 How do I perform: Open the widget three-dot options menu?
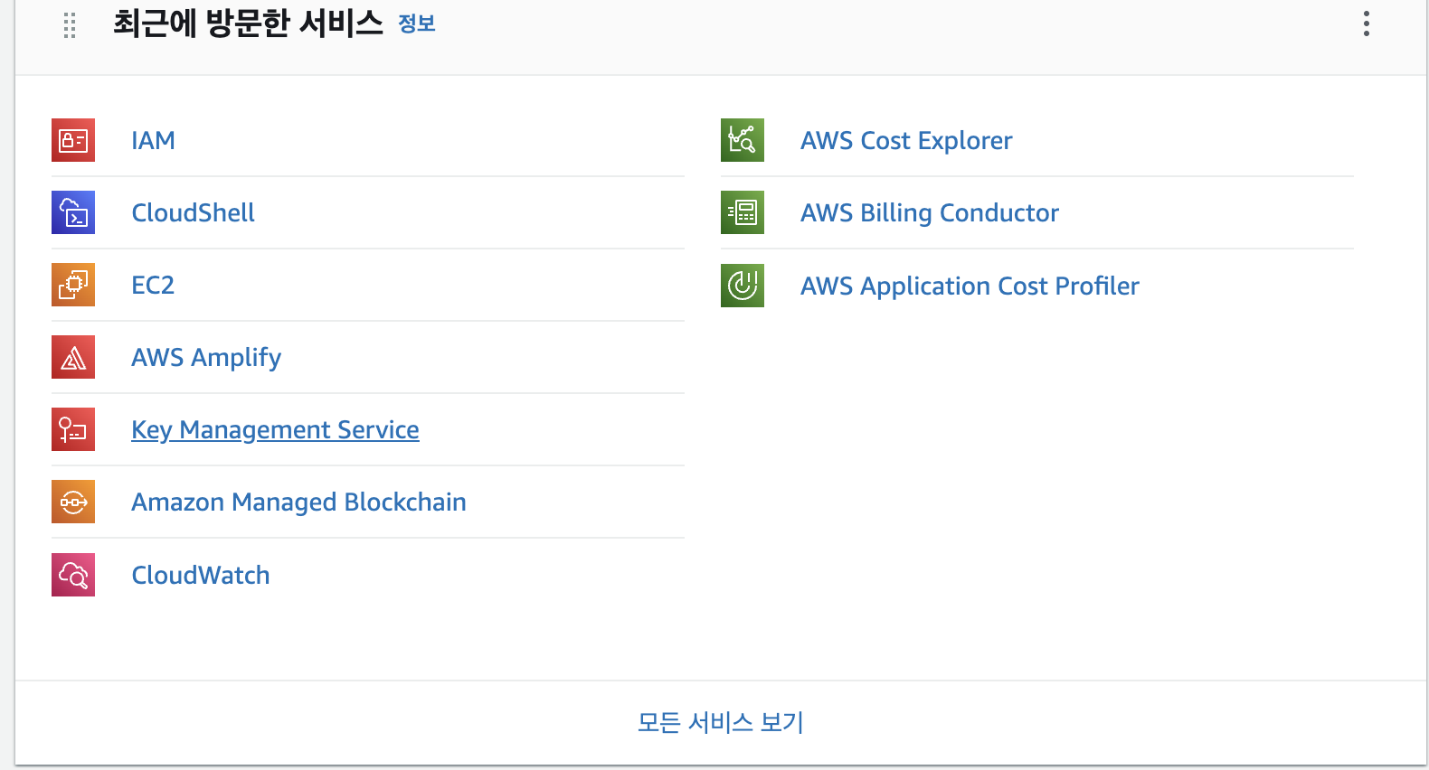(x=1367, y=23)
